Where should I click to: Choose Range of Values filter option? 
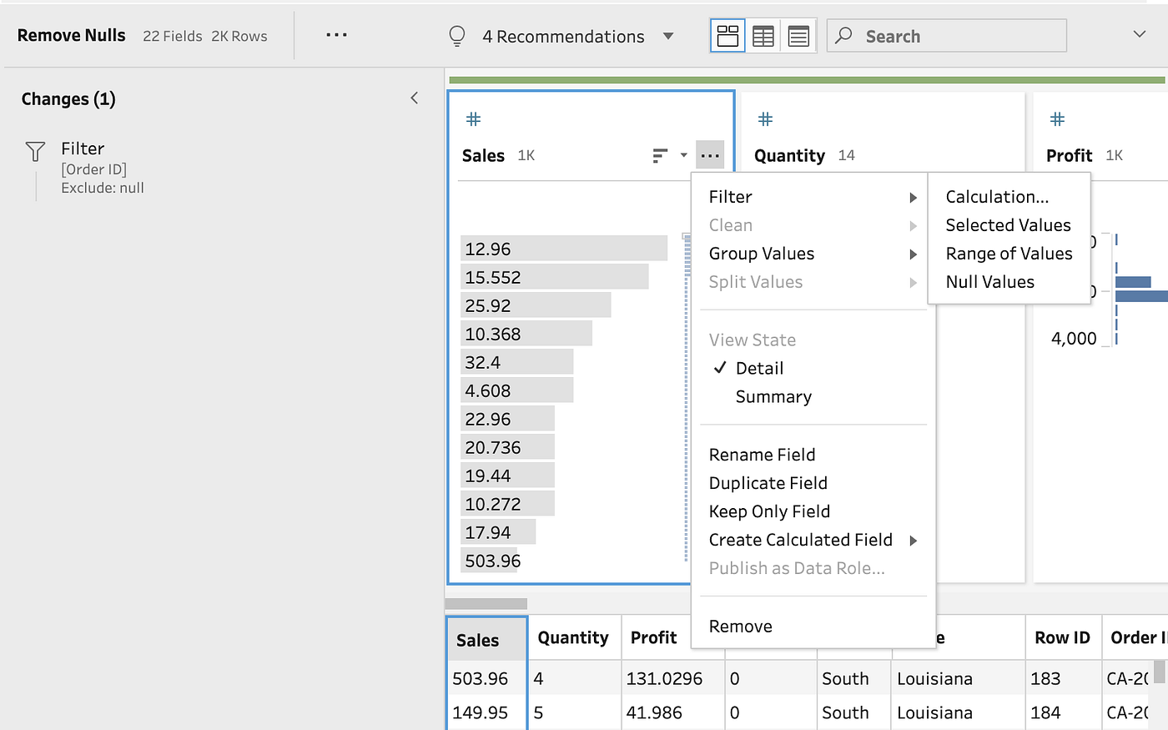coord(1009,253)
